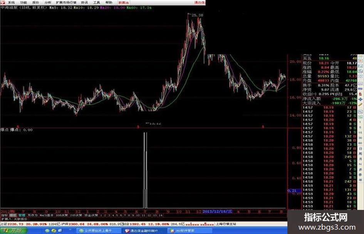Viewport: 364px width, 234px height.
Task: Select the N period button in sidebar
Action: coord(360,164)
